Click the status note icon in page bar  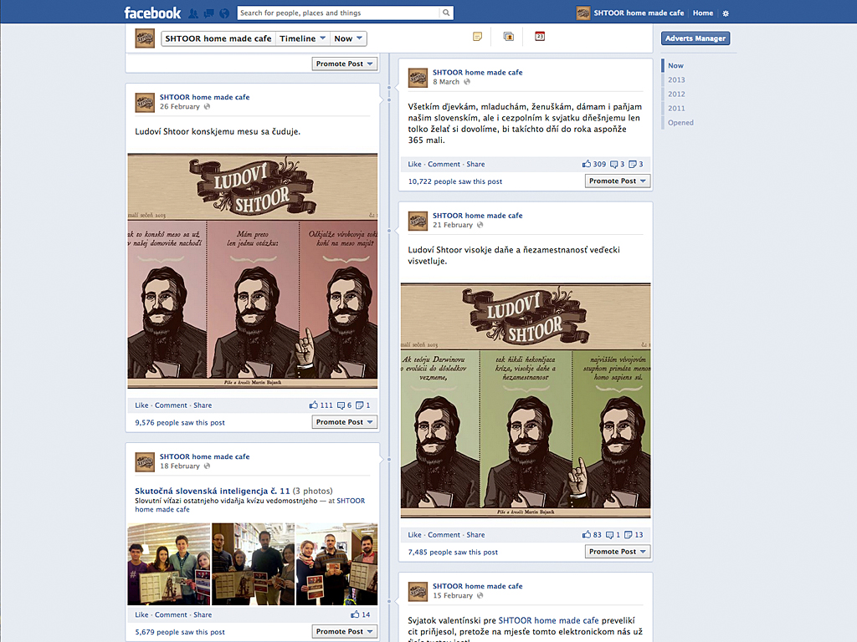(x=477, y=37)
